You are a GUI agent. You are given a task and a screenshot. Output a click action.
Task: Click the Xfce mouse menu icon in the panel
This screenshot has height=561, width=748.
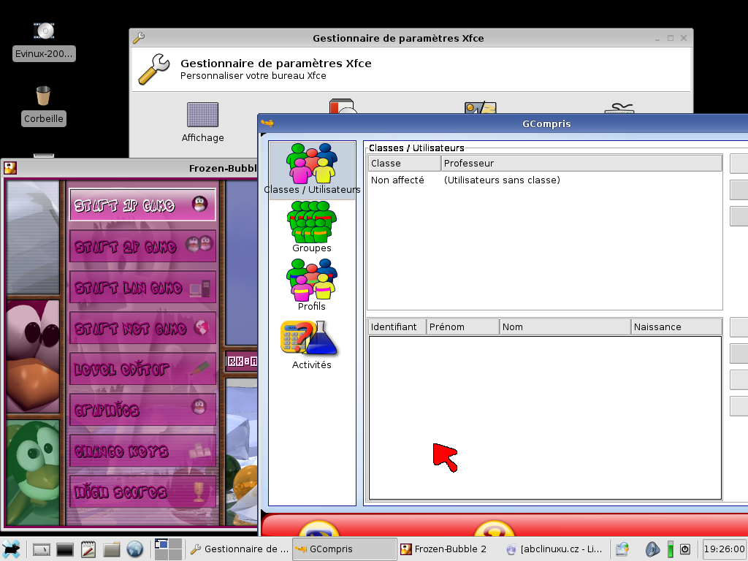(x=12, y=549)
